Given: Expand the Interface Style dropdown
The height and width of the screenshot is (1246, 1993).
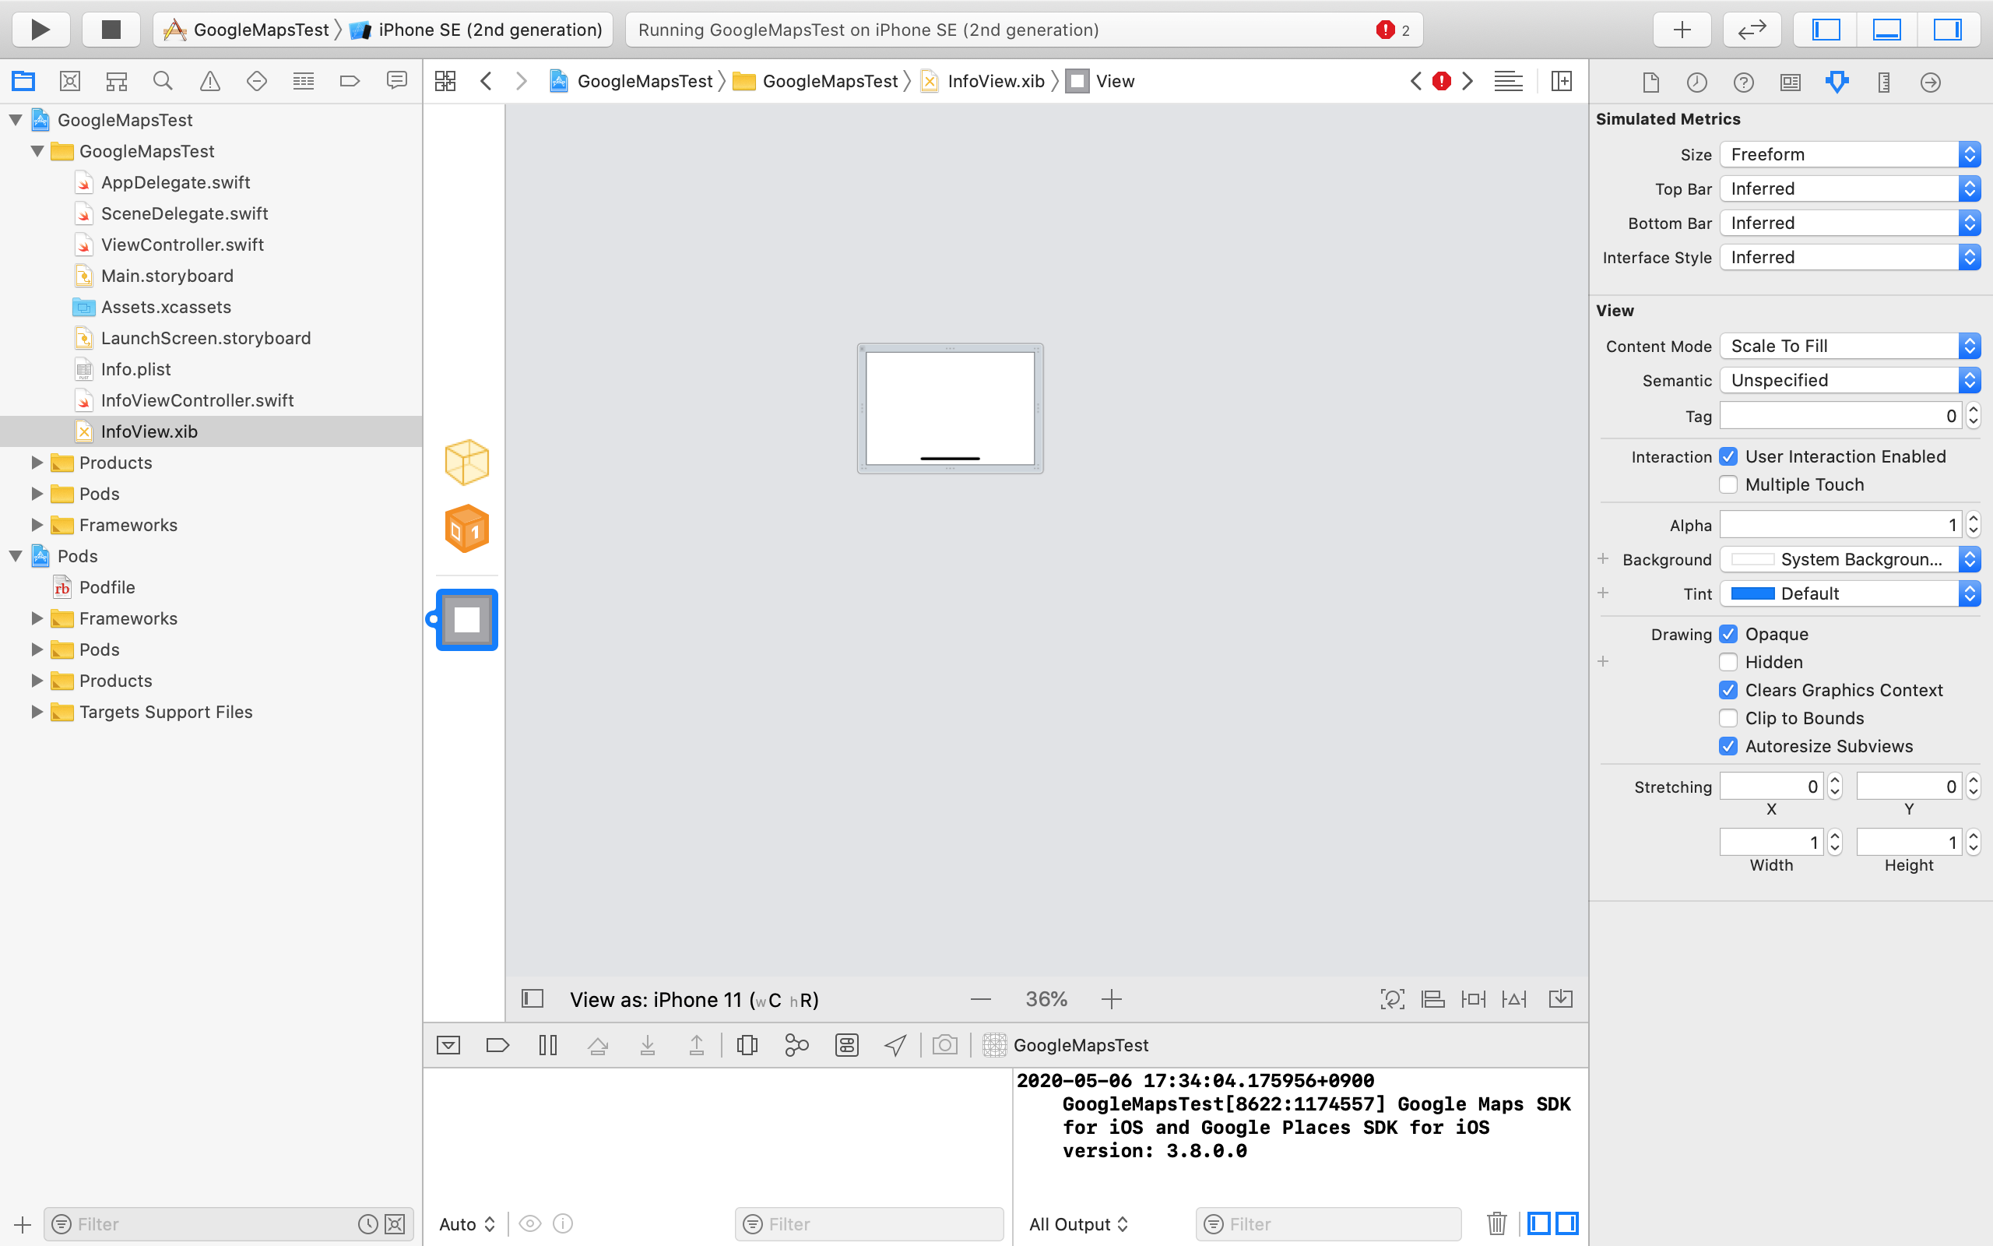Looking at the screenshot, I should pyautogui.click(x=1971, y=257).
